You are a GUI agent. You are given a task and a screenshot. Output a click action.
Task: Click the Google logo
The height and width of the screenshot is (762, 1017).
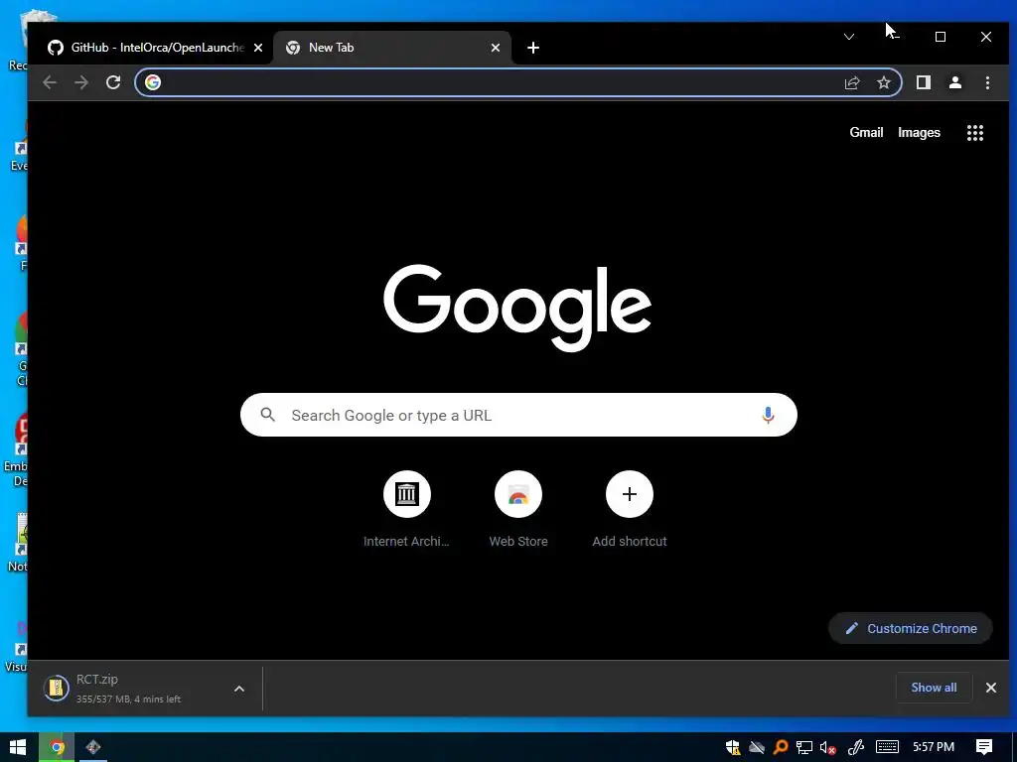coord(517,308)
